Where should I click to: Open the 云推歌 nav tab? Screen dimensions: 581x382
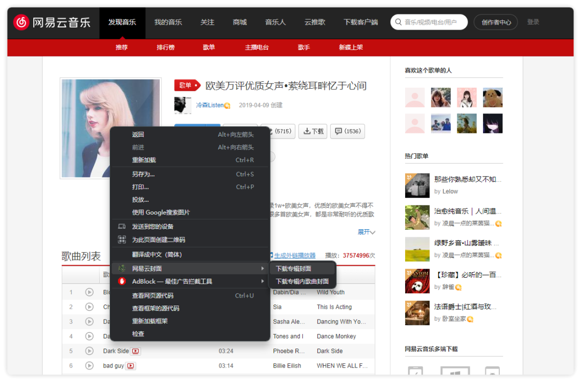tap(315, 22)
